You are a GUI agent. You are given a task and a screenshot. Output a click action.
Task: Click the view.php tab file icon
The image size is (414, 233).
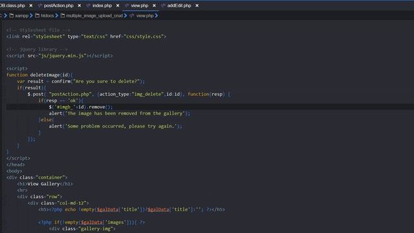[127, 6]
